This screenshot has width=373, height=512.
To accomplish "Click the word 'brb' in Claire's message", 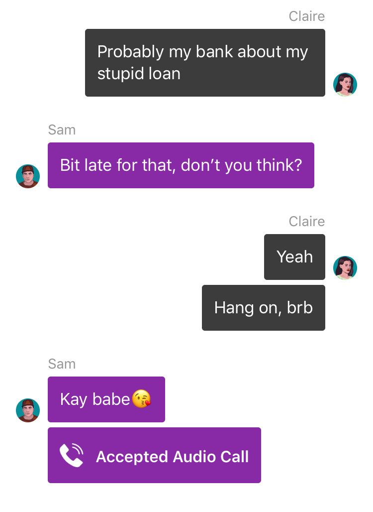I will pyautogui.click(x=300, y=308).
